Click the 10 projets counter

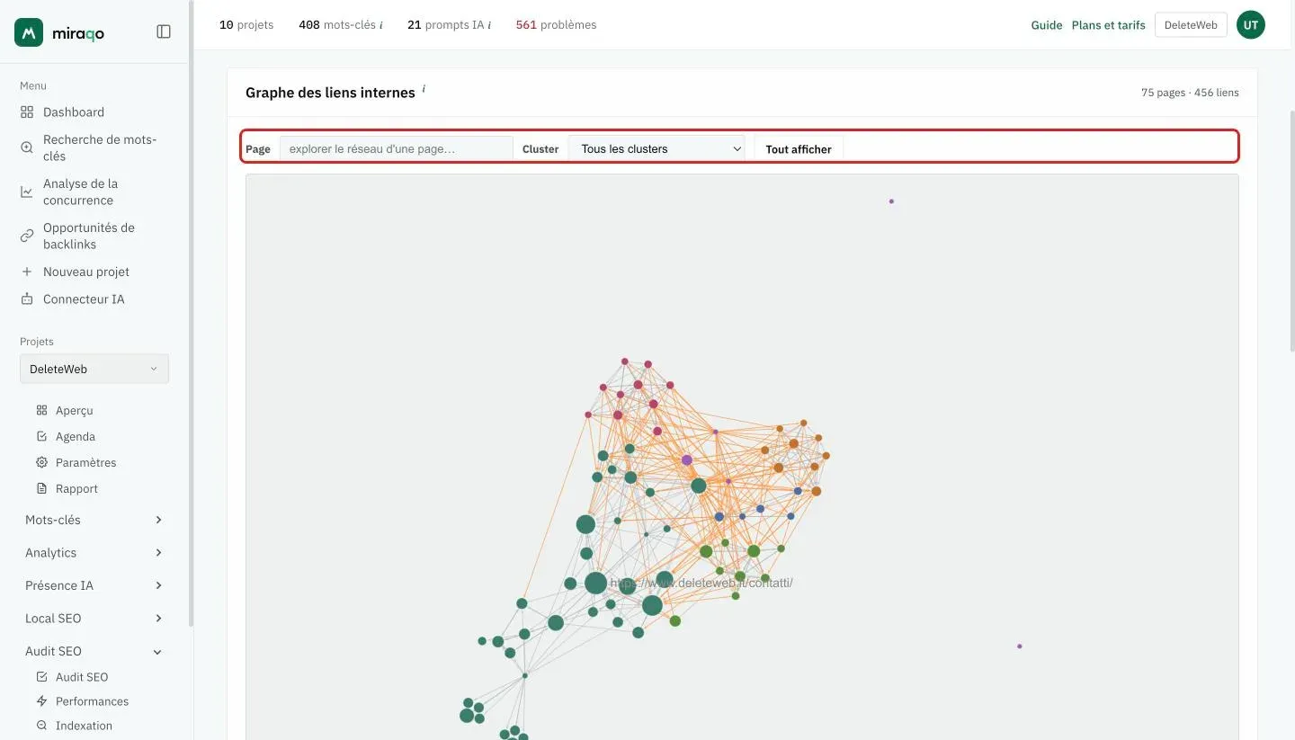tap(246, 25)
